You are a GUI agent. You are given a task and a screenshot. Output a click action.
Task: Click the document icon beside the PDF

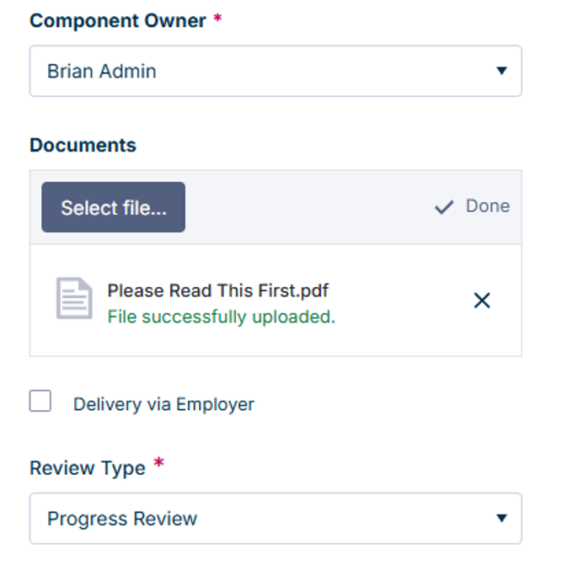pyautogui.click(x=74, y=298)
